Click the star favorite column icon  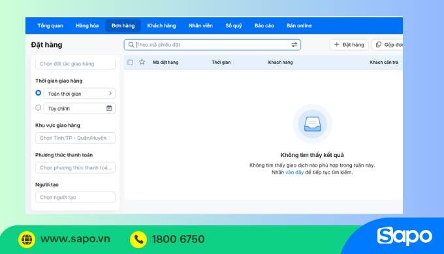(142, 62)
